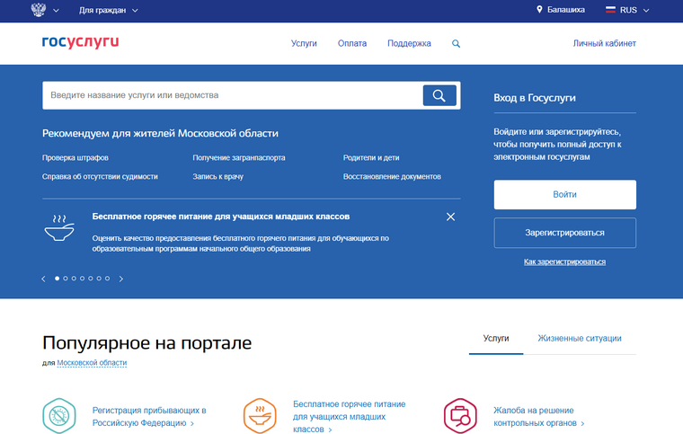The height and width of the screenshot is (434, 683).
Task: Click the Популярное на портале heading
Action: click(x=146, y=343)
